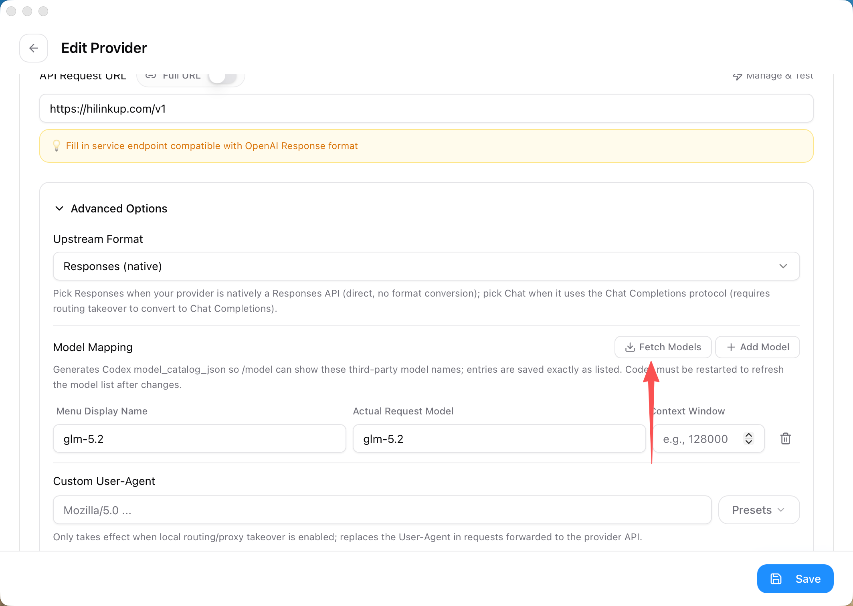Click the Model Mapping label

coord(93,347)
